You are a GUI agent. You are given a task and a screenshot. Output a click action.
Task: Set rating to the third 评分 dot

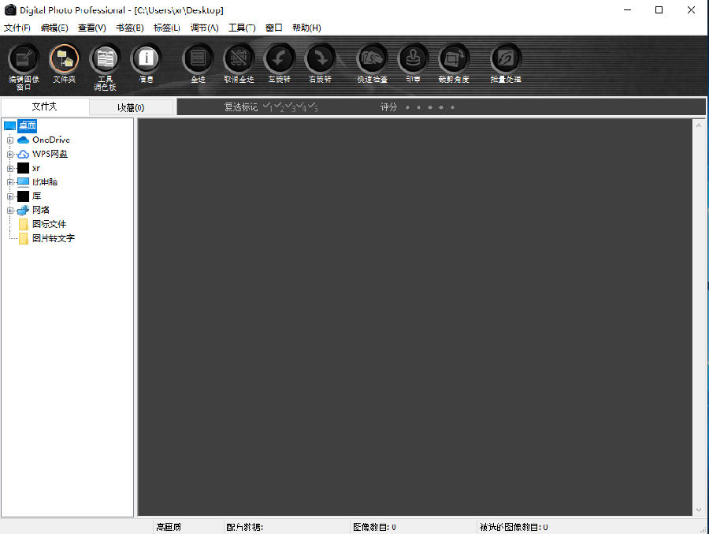tap(429, 107)
